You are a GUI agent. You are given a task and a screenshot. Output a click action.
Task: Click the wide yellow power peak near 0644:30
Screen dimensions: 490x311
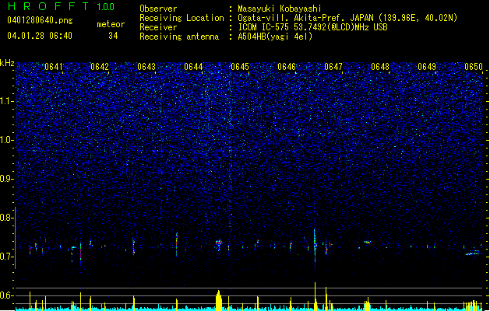(219, 301)
